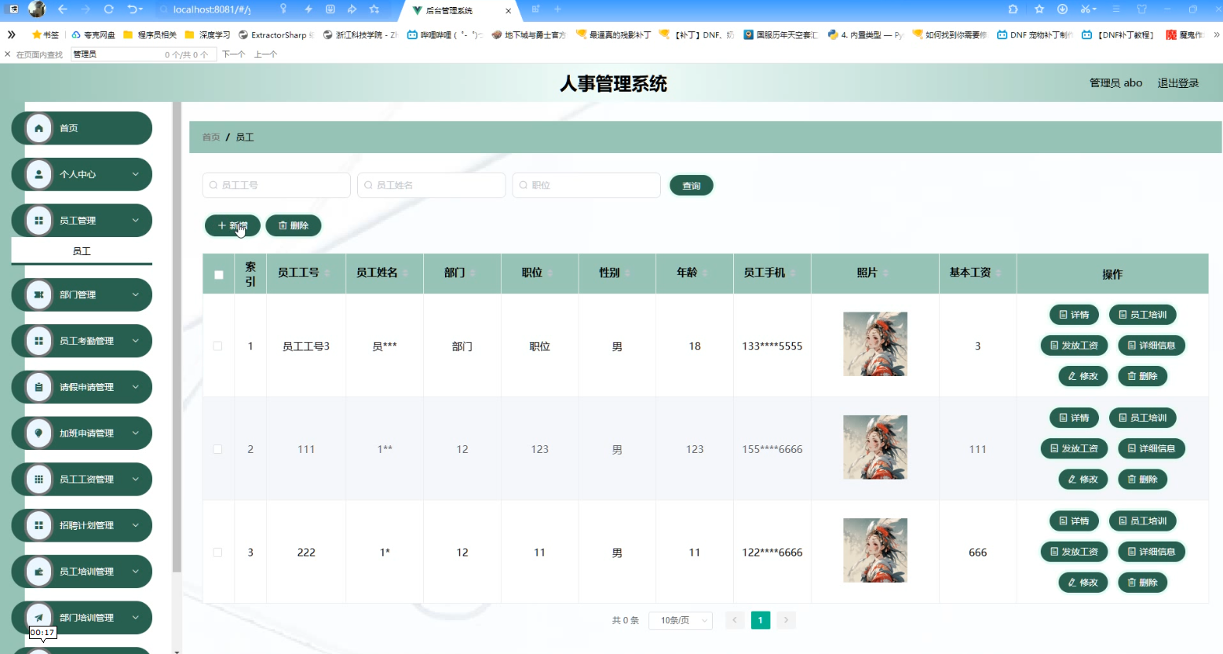Viewport: 1223px width, 654px height.
Task: Click the person icon of 个人中心
Action: tap(38, 174)
